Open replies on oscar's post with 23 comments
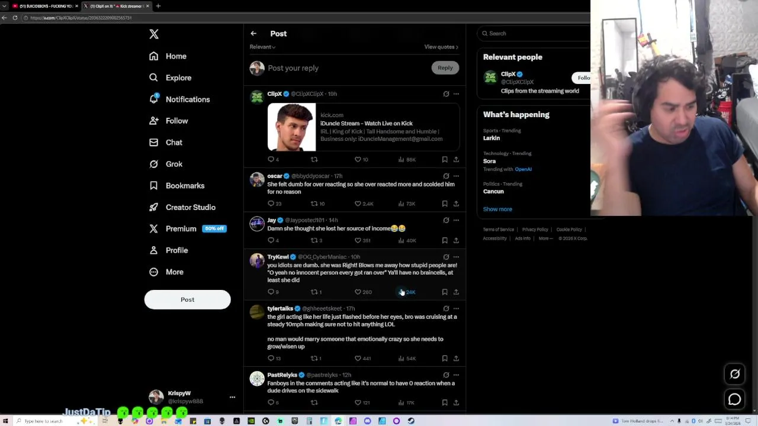Image resolution: width=758 pixels, height=426 pixels. point(274,204)
